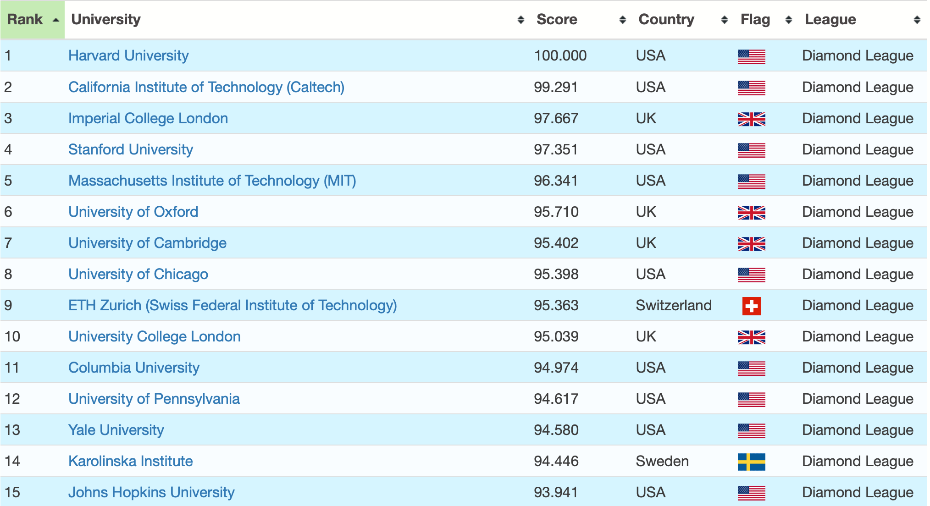Screen dimensions: 930x506
Task: Open the Harvard University link
Action: pos(128,55)
